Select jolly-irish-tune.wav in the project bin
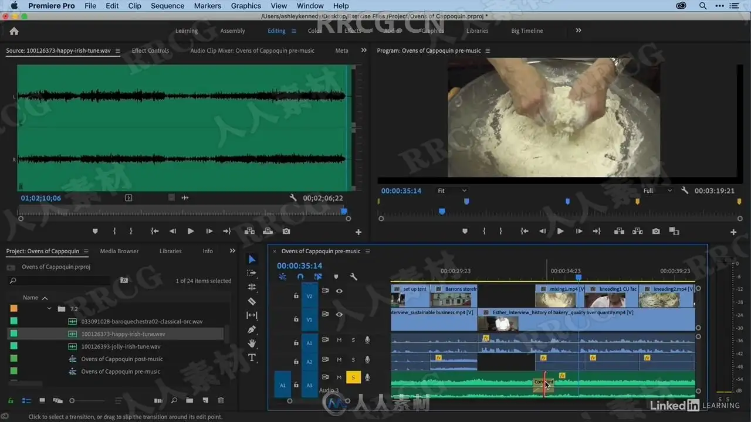Image resolution: width=751 pixels, height=422 pixels. [x=120, y=346]
